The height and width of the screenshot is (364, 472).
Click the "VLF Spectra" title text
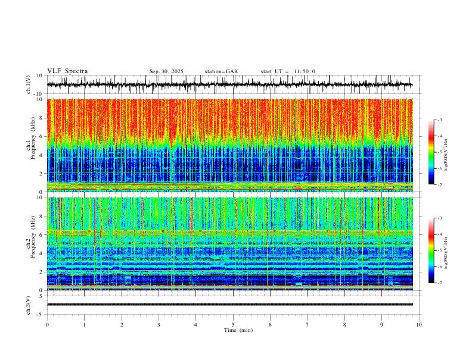(67, 71)
